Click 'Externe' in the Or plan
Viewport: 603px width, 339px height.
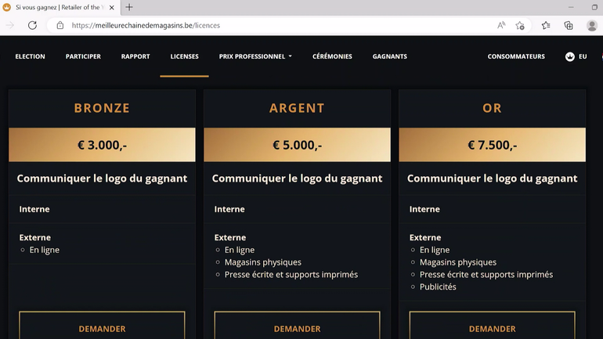click(x=425, y=237)
